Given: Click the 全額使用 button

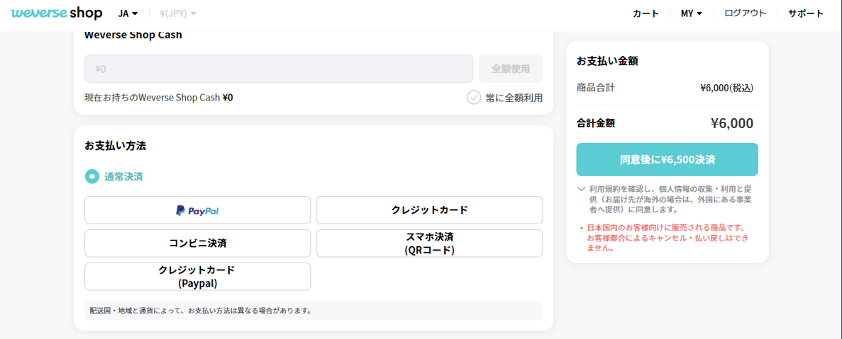Looking at the screenshot, I should click(511, 69).
